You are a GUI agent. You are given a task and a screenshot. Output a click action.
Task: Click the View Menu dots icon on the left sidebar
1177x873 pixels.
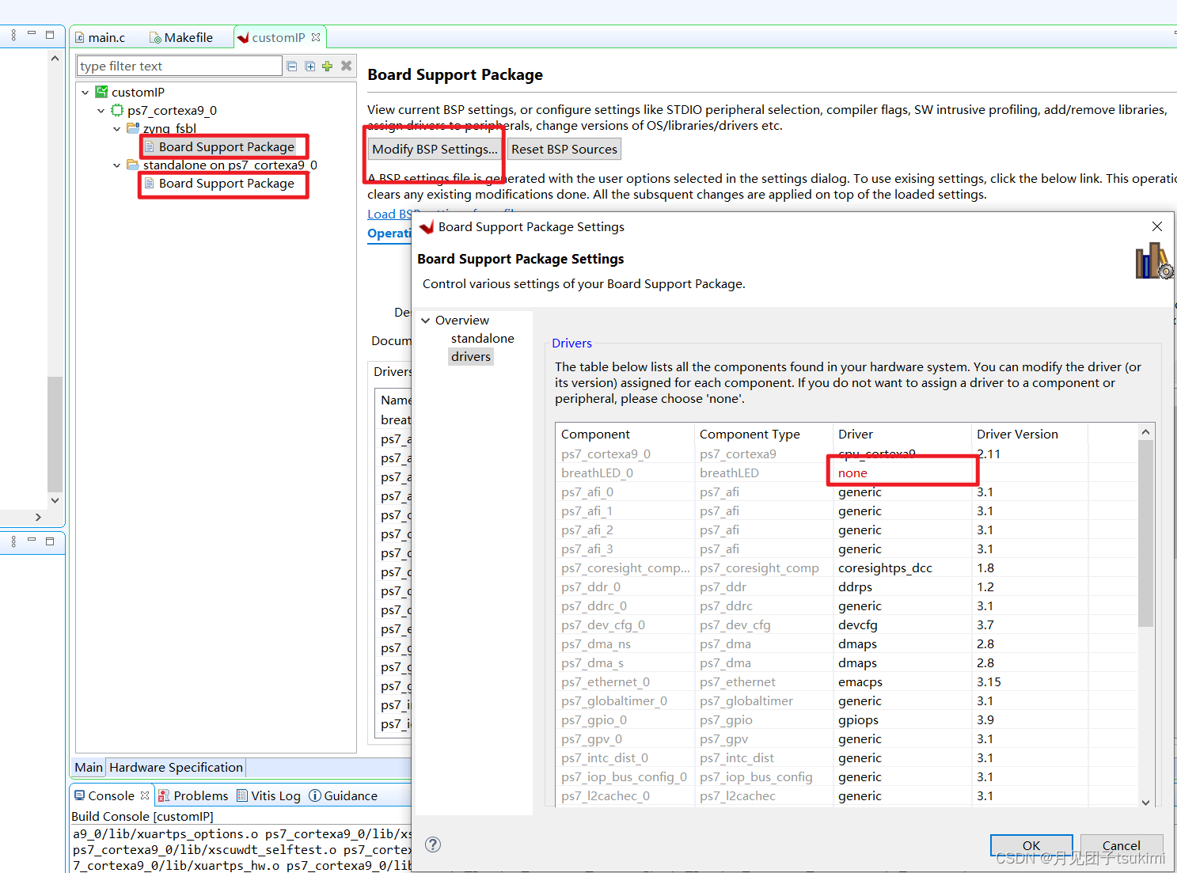pos(13,35)
